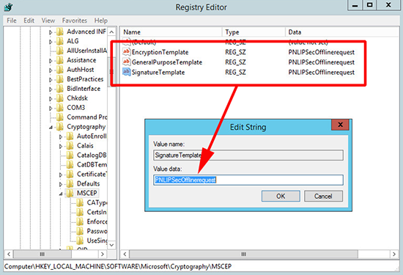Click values pane horizontal scroll right arrow

(394, 254)
